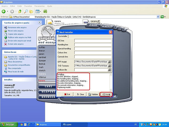This screenshot has width=169, height=127.
Task: Click the BROWSER category button
Action: click(x=48, y=97)
